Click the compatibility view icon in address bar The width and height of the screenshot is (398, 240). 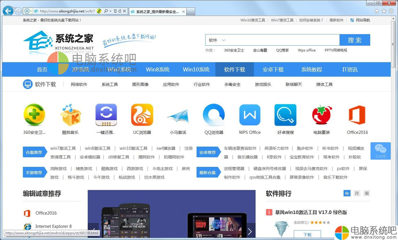tap(115, 11)
